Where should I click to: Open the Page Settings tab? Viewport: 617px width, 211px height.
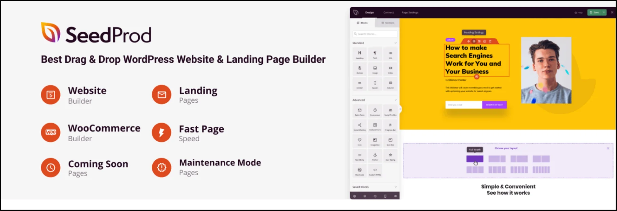coord(410,13)
